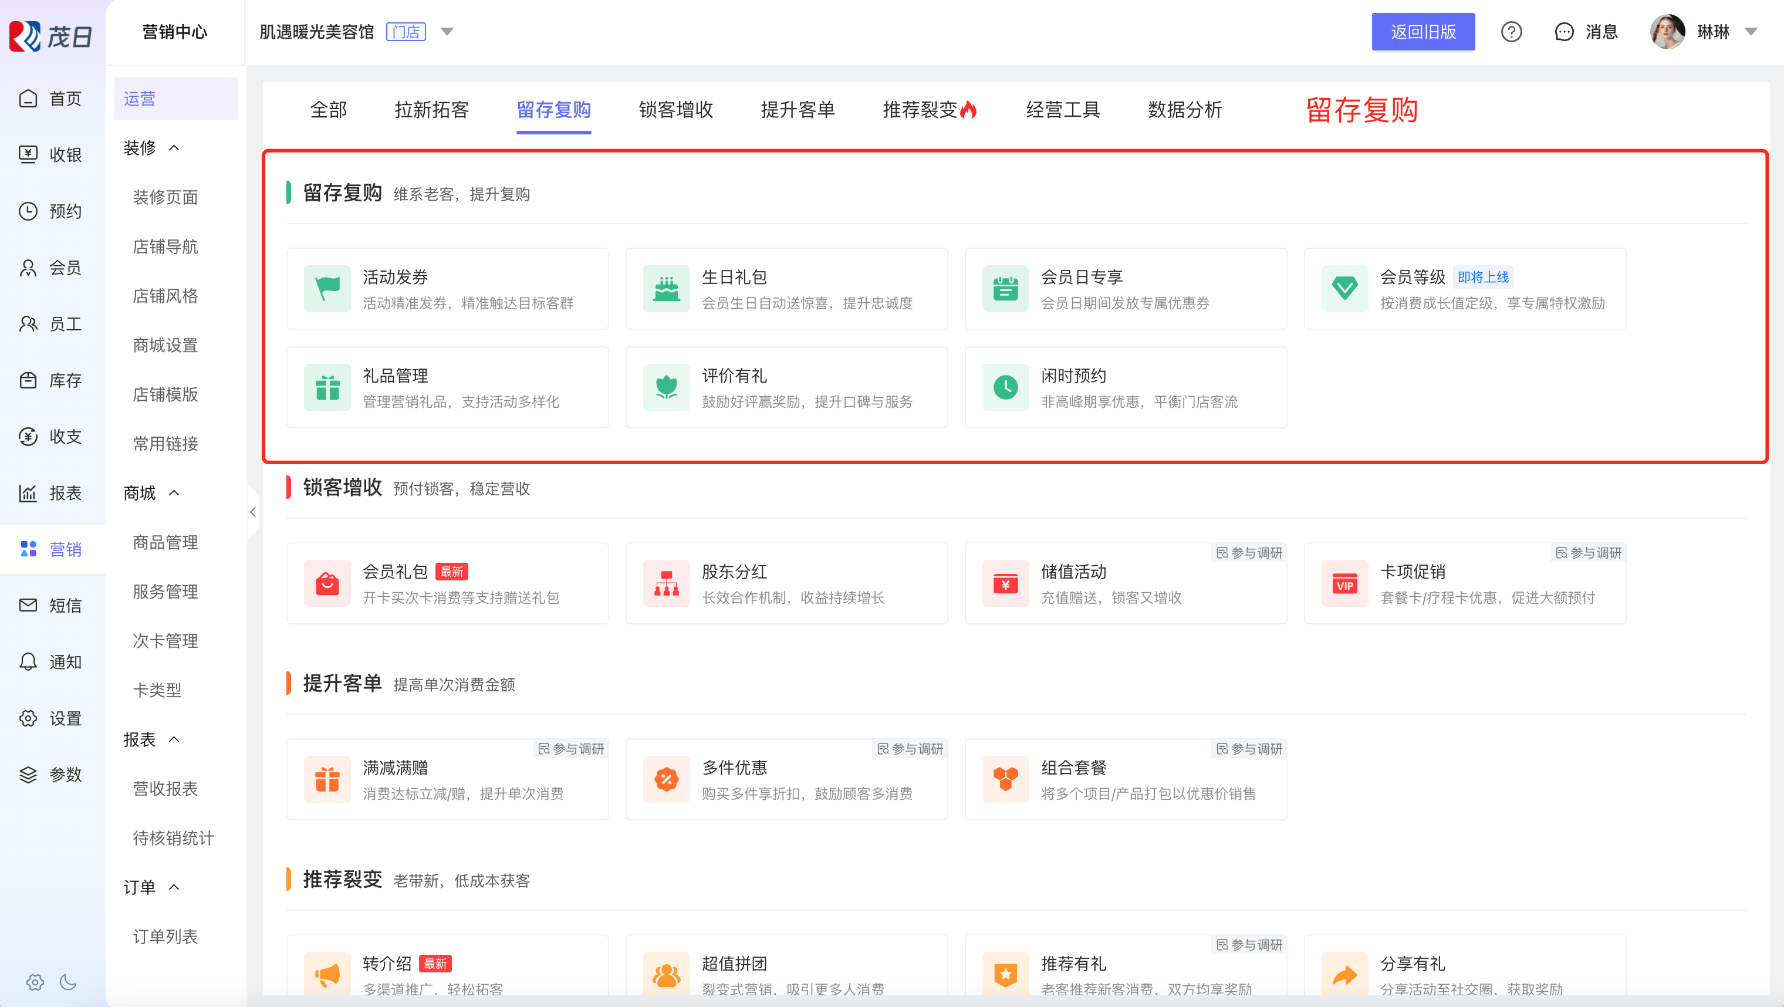The width and height of the screenshot is (1784, 1007).
Task: Click the 股东分红 hierarchy icon
Action: (x=665, y=583)
